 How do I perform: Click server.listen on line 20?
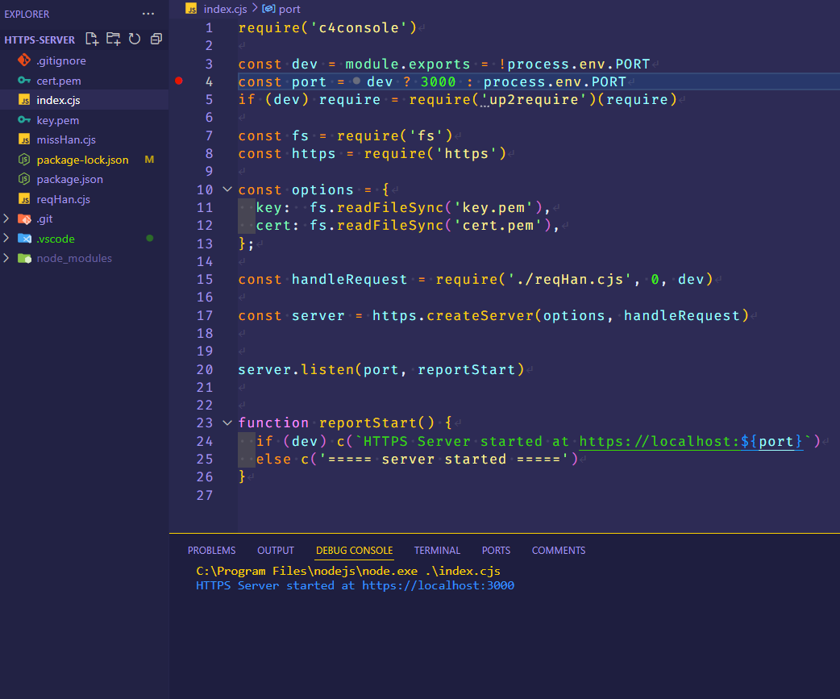click(x=295, y=369)
